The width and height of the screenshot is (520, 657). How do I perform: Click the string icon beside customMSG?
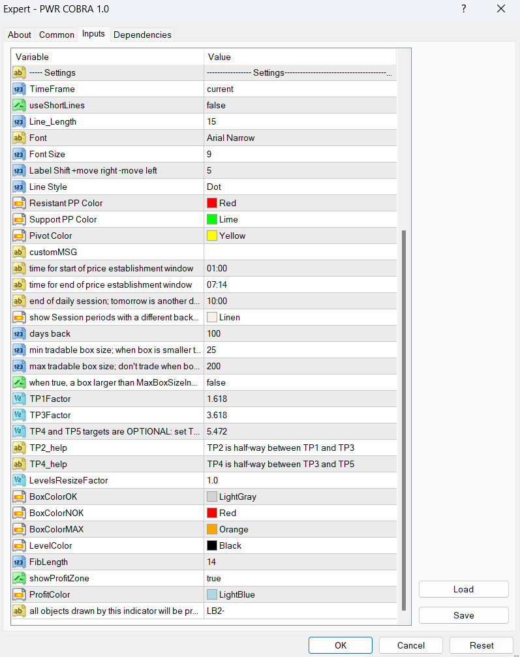(19, 252)
